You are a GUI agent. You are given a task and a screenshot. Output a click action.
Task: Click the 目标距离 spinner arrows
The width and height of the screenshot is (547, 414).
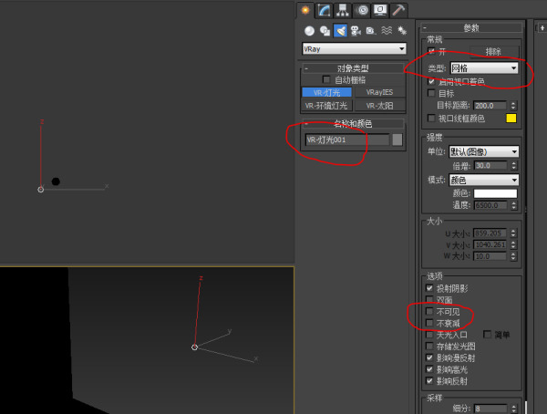point(513,106)
